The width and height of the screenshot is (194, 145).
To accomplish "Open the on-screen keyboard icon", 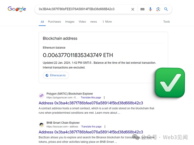I will point(142,9).
